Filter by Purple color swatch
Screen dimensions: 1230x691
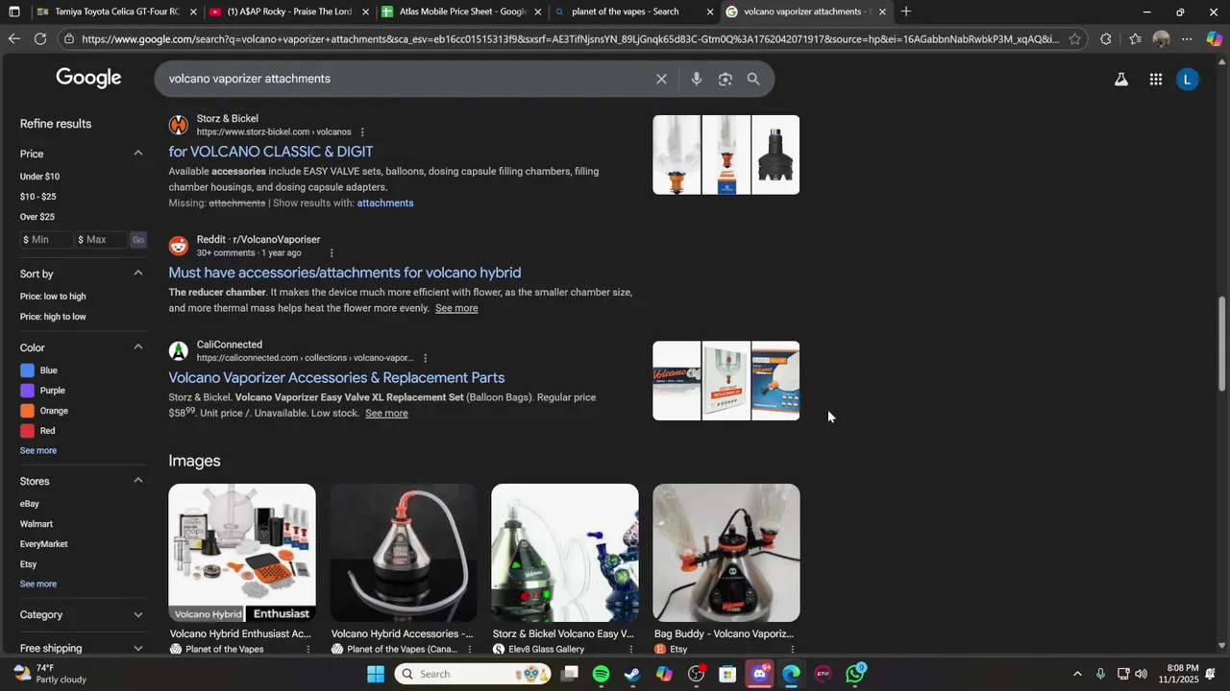tap(28, 391)
